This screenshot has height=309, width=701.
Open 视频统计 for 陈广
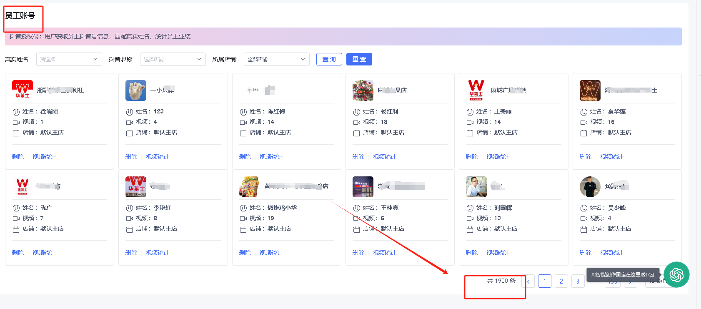click(x=44, y=253)
